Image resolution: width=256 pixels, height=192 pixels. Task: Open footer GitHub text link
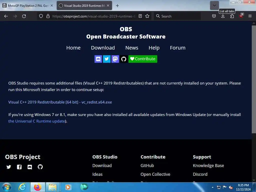(147, 165)
